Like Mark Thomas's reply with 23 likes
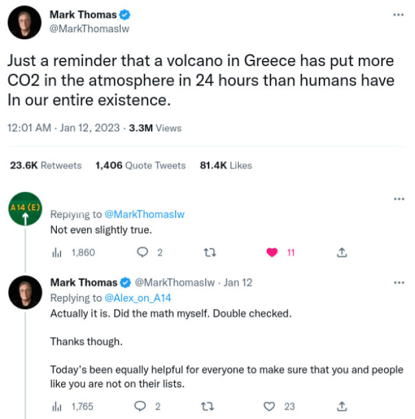 point(271,407)
